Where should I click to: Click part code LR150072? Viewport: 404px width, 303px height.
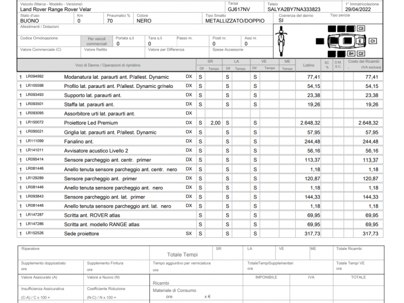(35, 122)
